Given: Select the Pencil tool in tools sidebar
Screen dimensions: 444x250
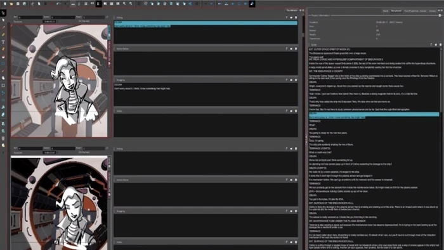Looking at the screenshot, I should 3,34.
